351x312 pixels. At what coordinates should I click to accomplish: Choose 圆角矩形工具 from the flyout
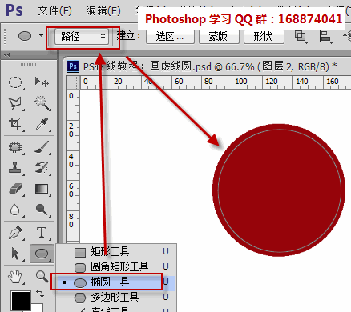coord(116,266)
